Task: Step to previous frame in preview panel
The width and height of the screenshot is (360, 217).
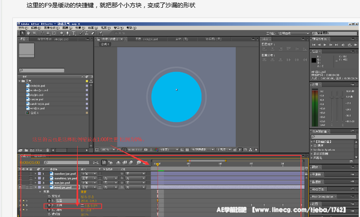Action: click(x=319, y=45)
